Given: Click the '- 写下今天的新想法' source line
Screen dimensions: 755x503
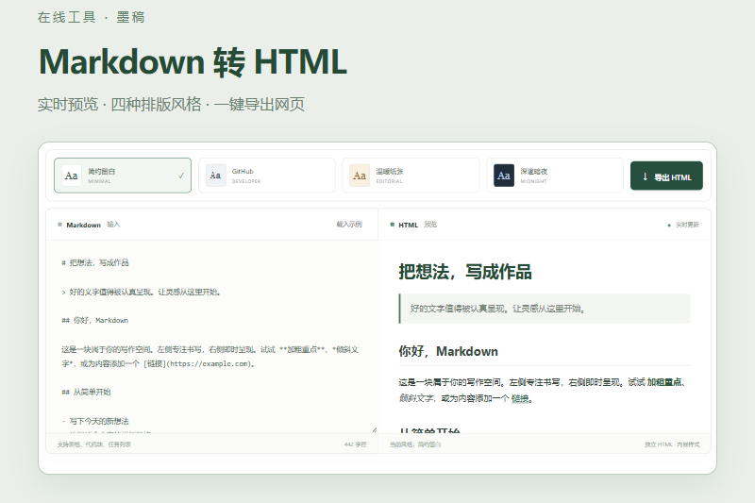Looking at the screenshot, I should tap(95, 421).
